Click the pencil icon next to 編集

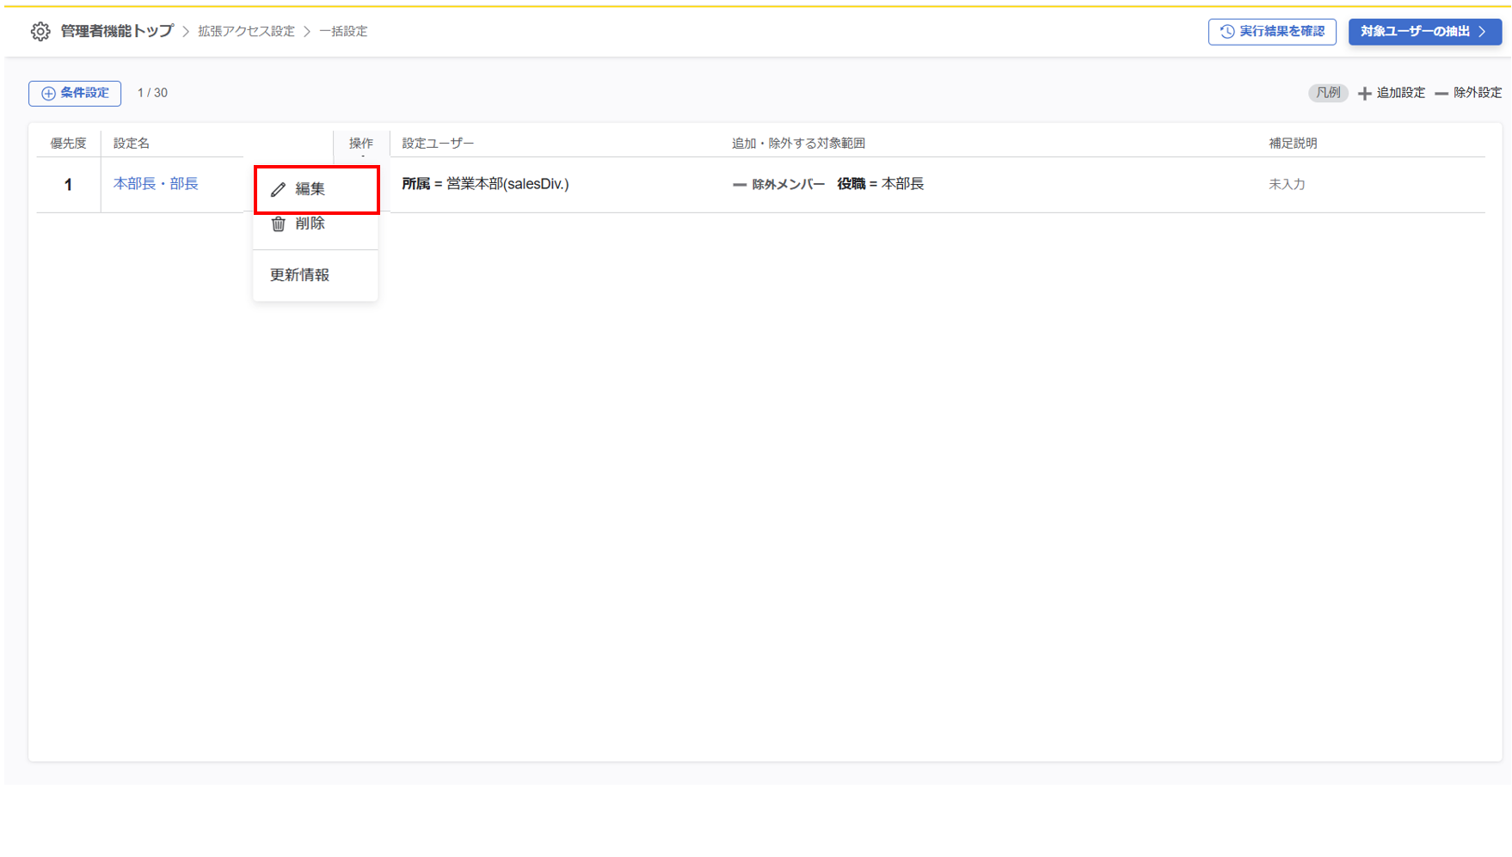click(x=278, y=190)
